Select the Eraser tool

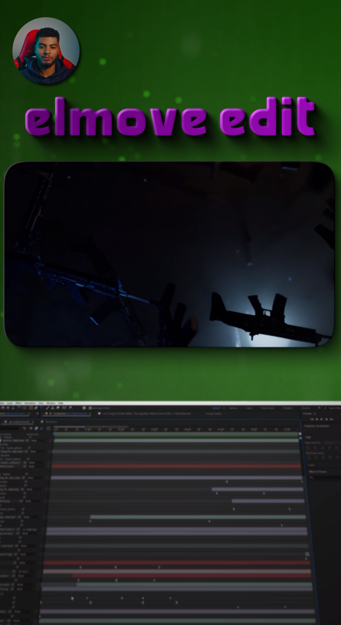(58, 408)
